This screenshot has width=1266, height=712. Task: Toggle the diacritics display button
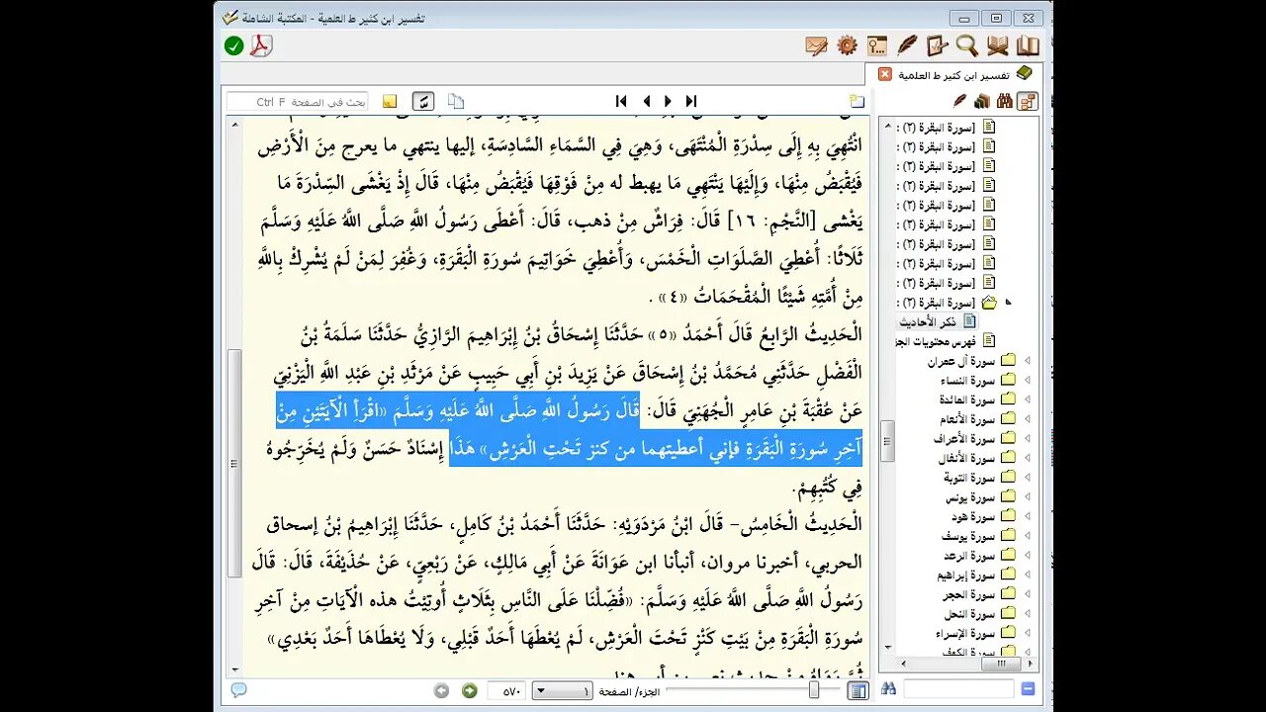click(x=423, y=101)
